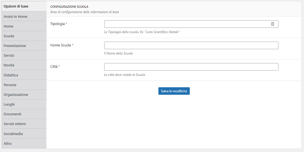Open the Novità tab

24,65
